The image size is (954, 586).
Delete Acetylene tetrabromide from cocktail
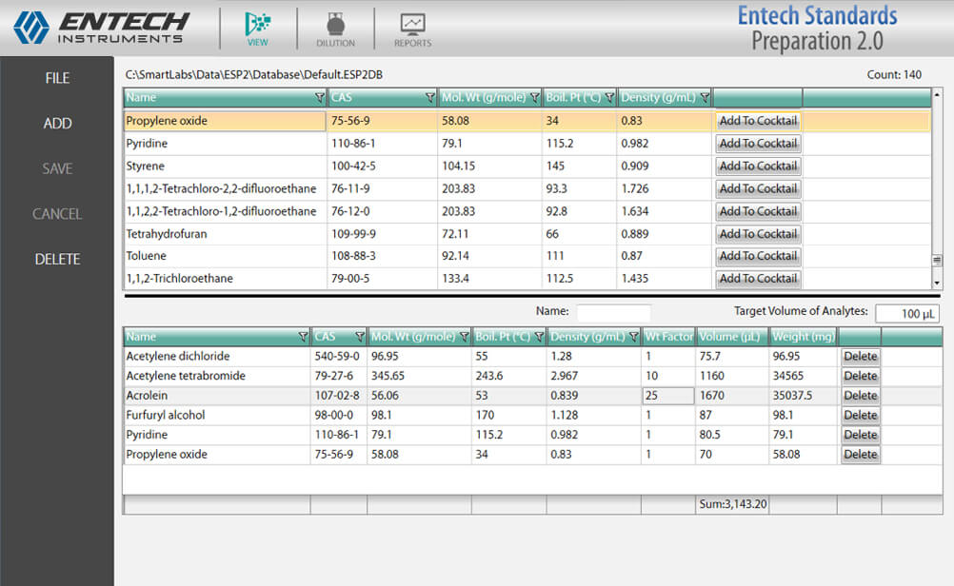coord(861,376)
